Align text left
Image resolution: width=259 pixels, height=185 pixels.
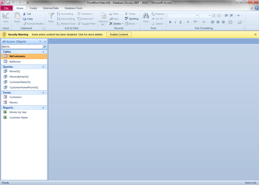click(x=213, y=22)
